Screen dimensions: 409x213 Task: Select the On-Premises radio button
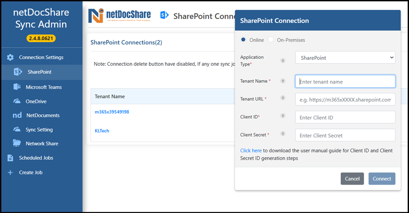271,40
